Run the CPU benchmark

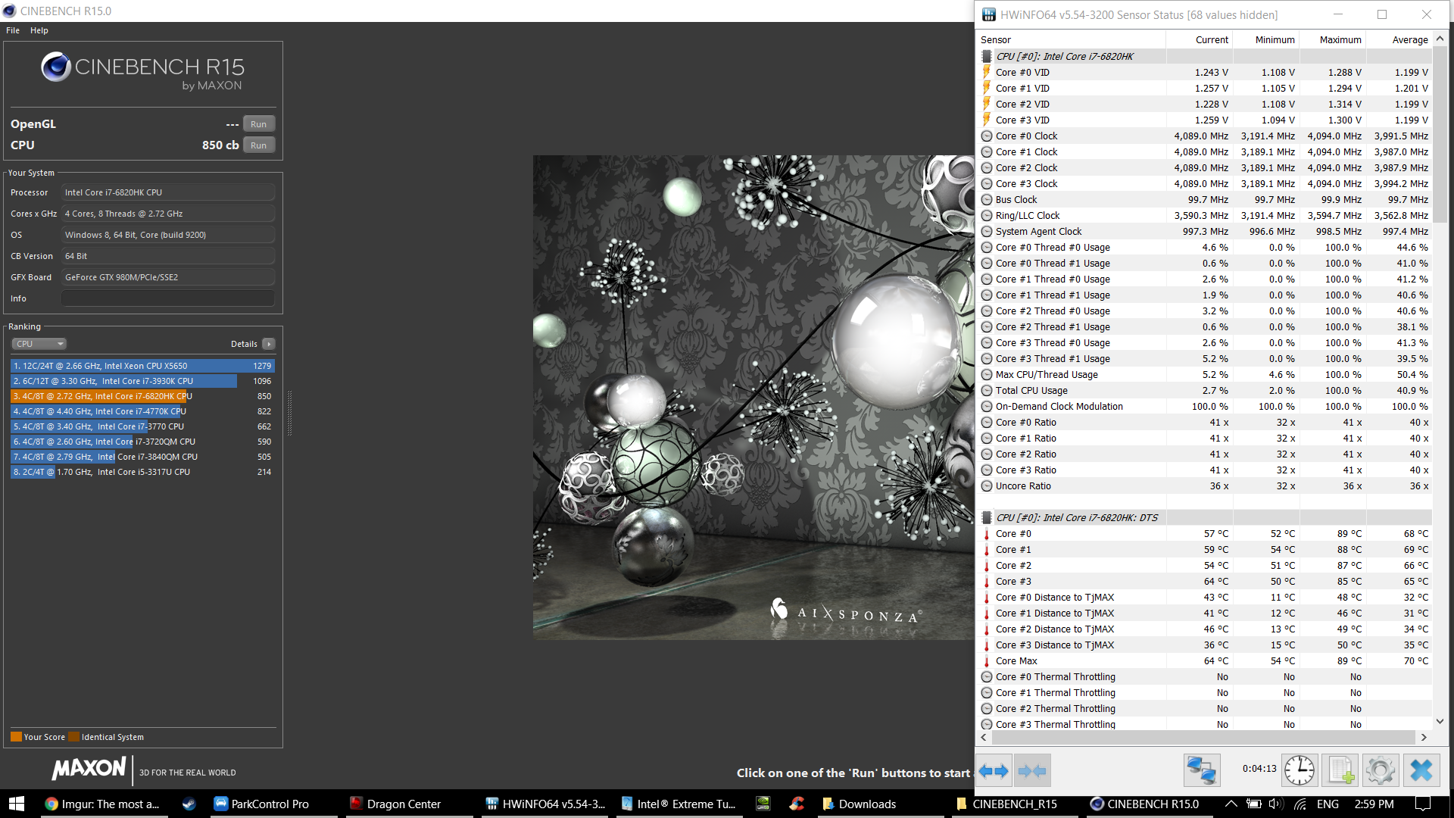(258, 145)
